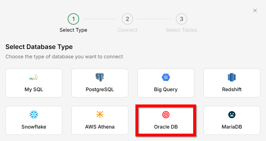The image size is (266, 141).
Task: Choose the Big Query hexagon icon
Action: [166, 77]
